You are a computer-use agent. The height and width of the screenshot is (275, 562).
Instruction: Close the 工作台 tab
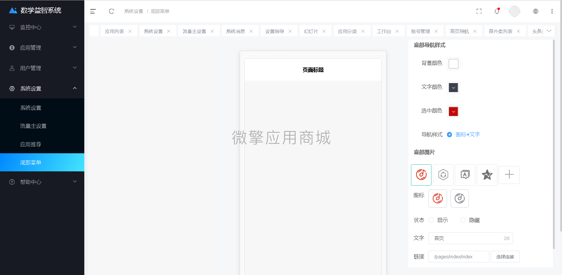(397, 31)
